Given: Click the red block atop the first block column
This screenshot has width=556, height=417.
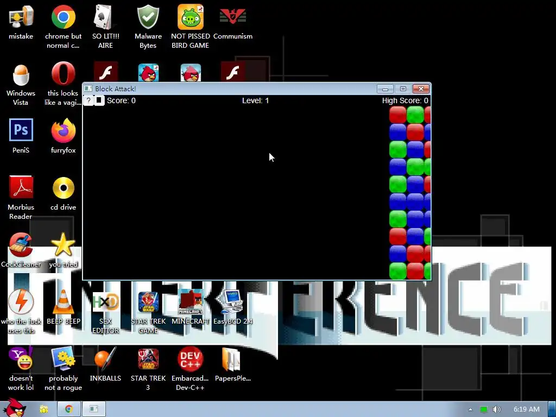Looking at the screenshot, I should [x=398, y=115].
